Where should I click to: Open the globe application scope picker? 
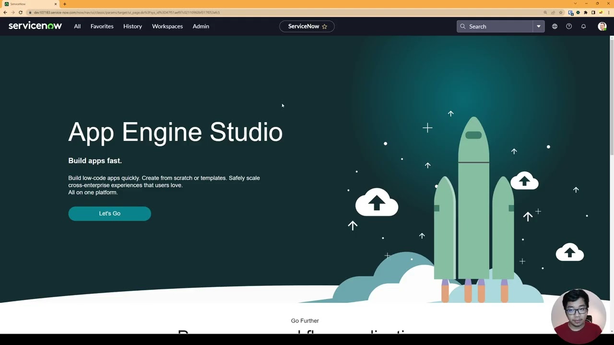pyautogui.click(x=555, y=26)
